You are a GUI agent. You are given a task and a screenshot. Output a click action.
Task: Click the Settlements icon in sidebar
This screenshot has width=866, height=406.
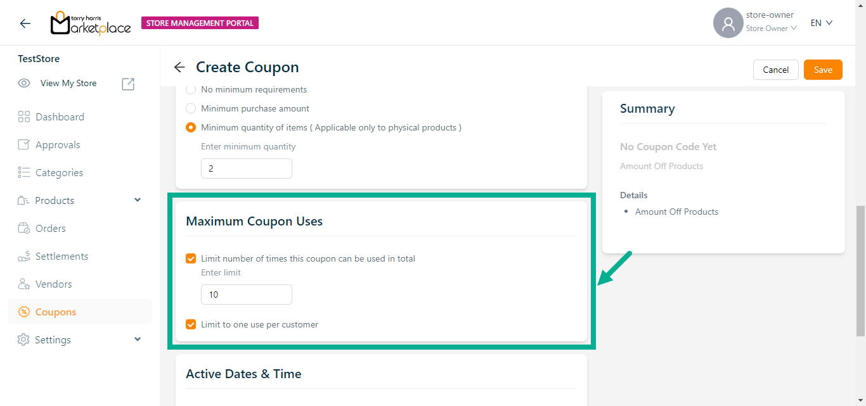[x=24, y=256]
